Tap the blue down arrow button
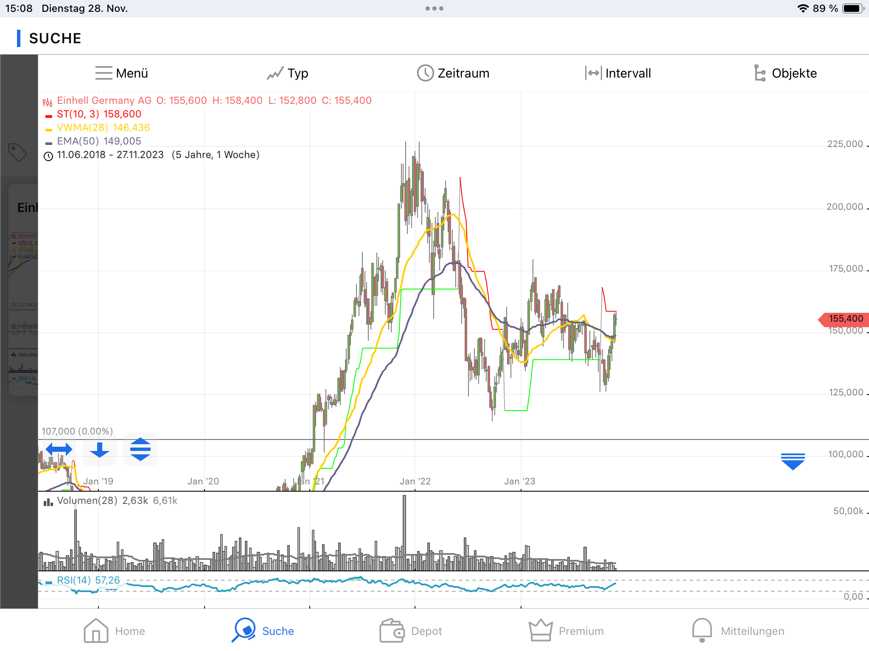 coord(100,449)
